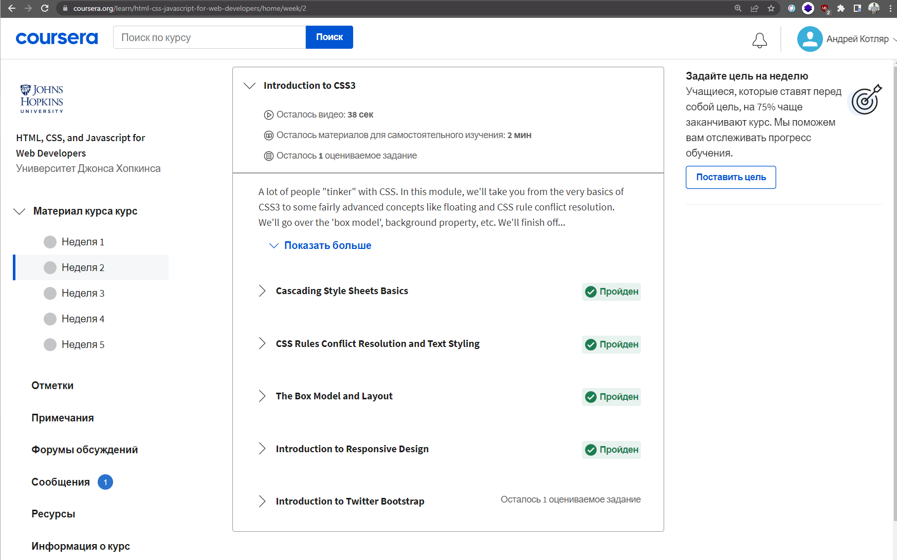Image resolution: width=897 pixels, height=560 pixels.
Task: Click Университет Джонса Хопкинса link
Action: [88, 168]
